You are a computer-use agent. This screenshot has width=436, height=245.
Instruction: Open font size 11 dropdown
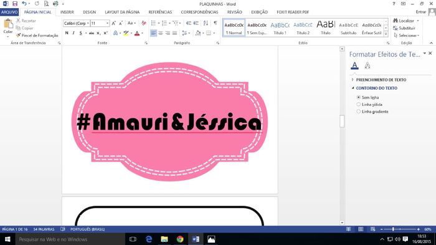click(107, 23)
